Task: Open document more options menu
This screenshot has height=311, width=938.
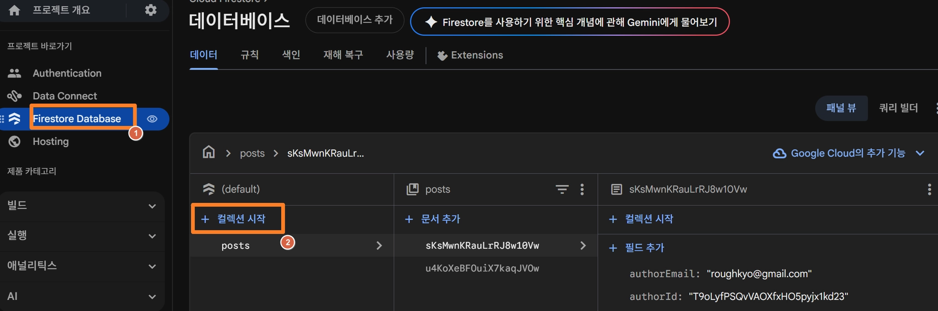Action: (929, 189)
